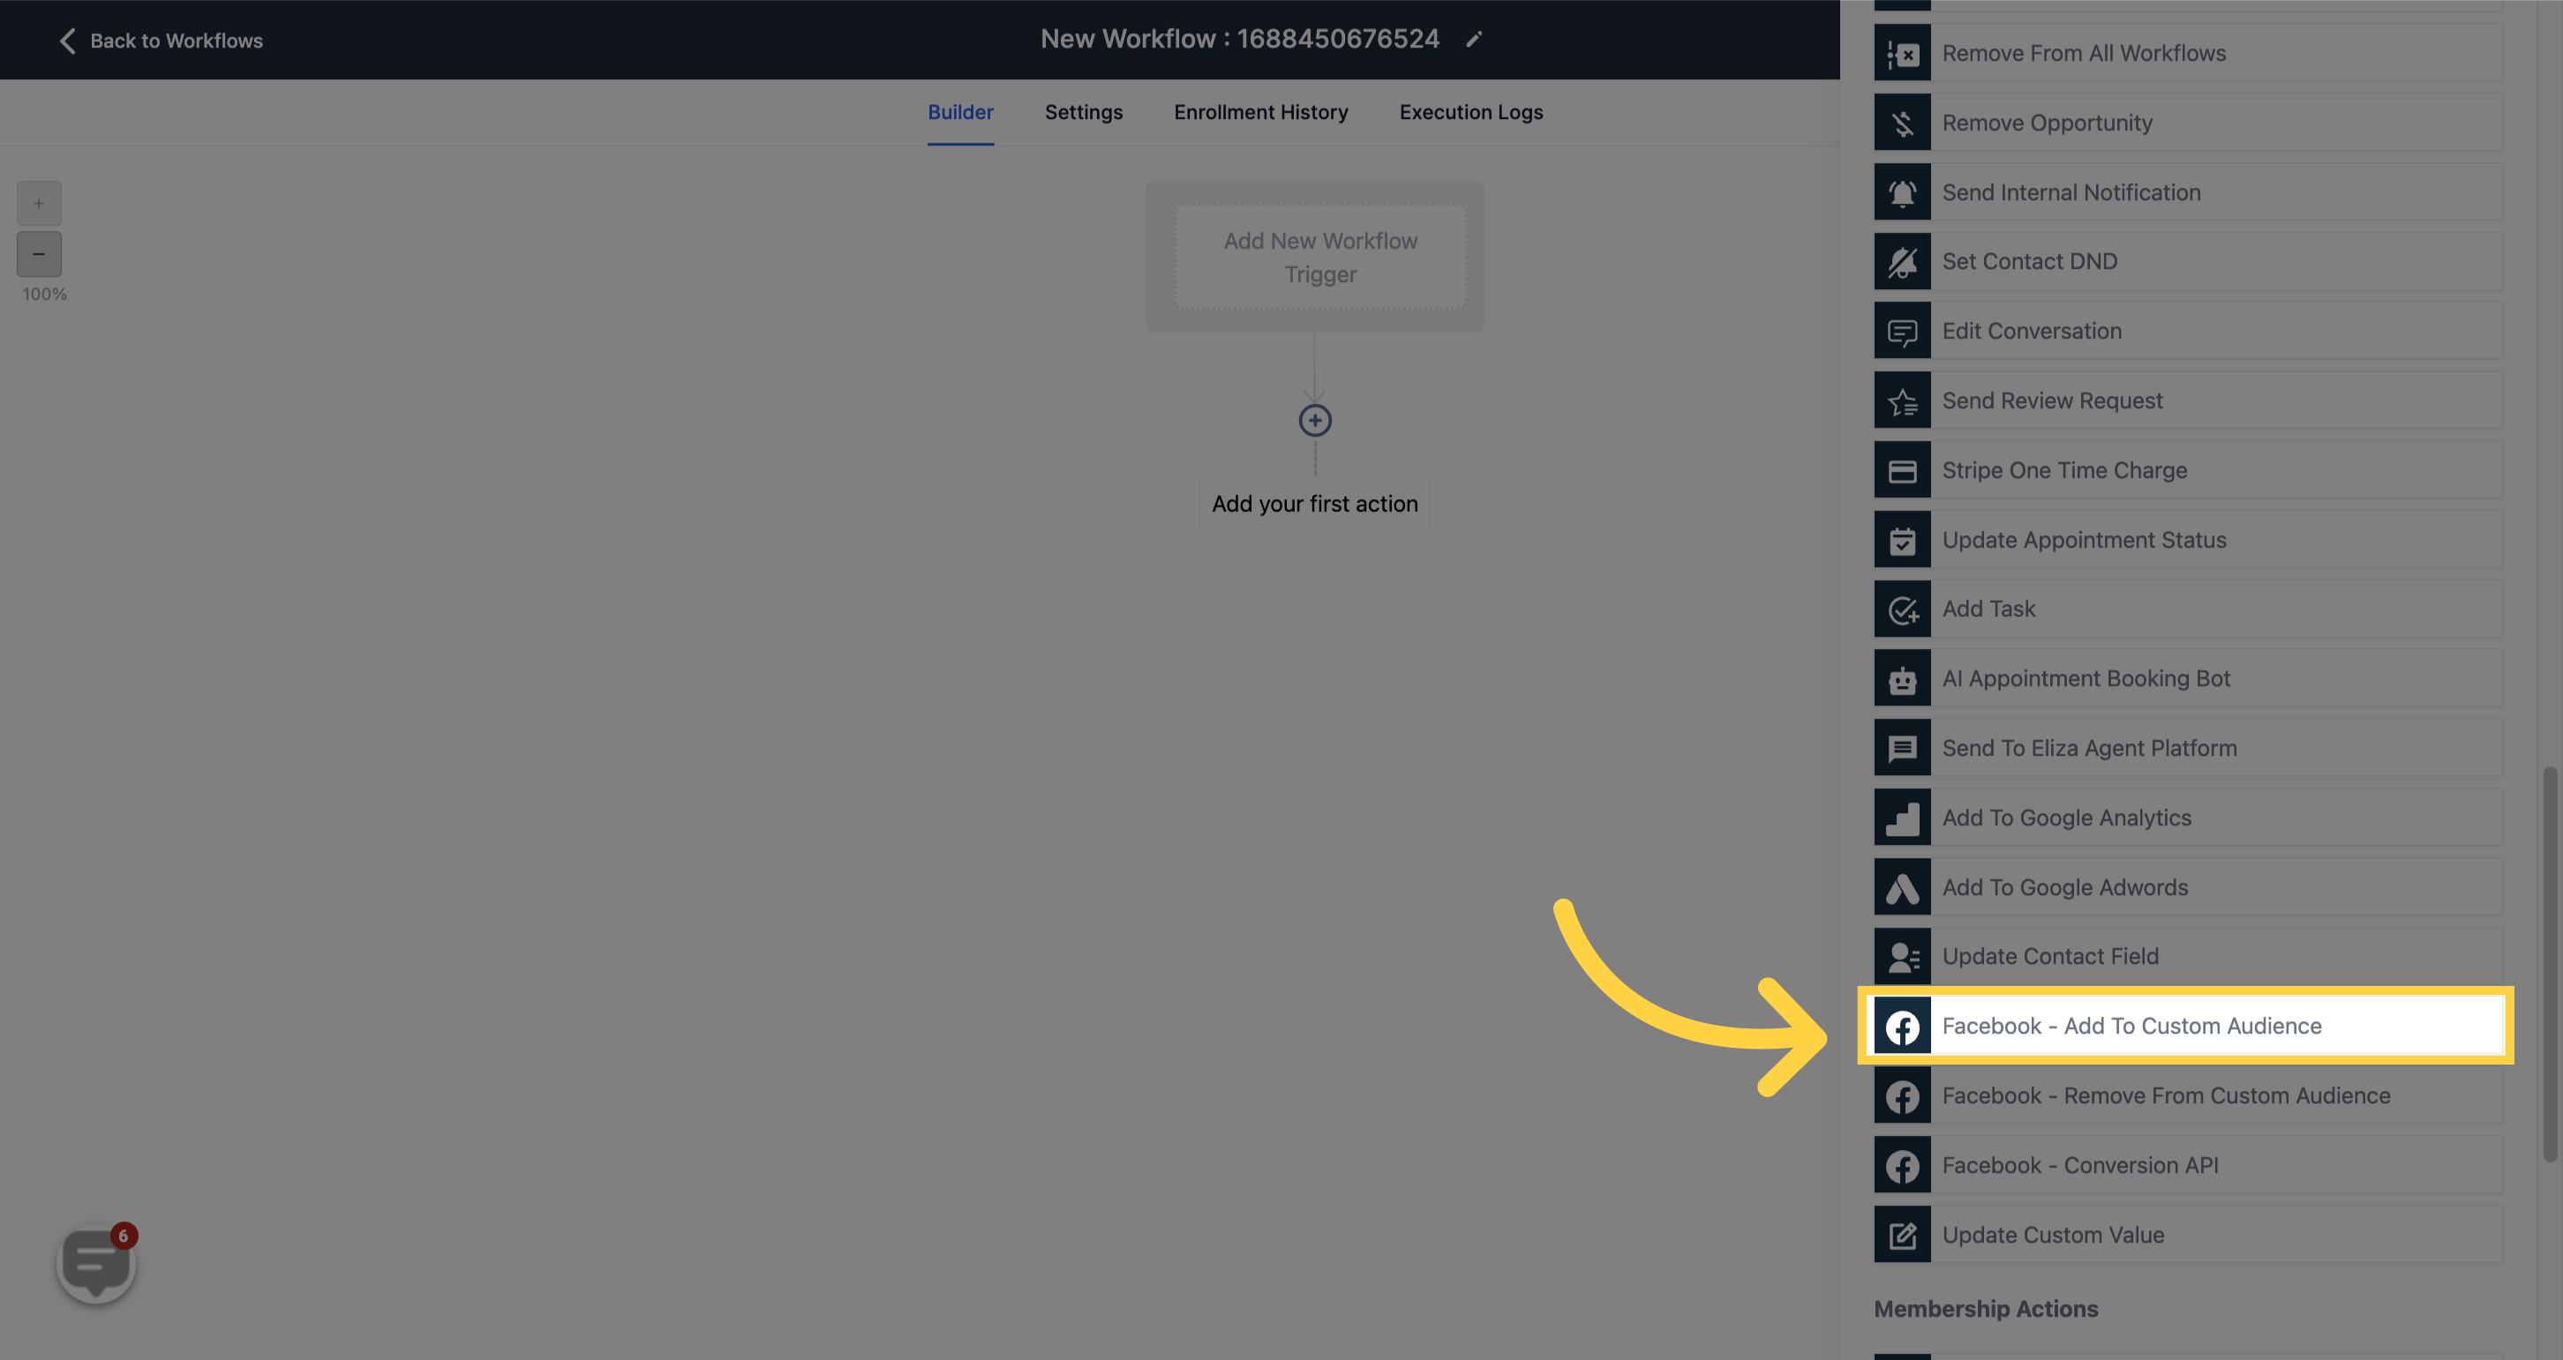Open the Execution Logs tab
The height and width of the screenshot is (1360, 2563).
click(1471, 112)
